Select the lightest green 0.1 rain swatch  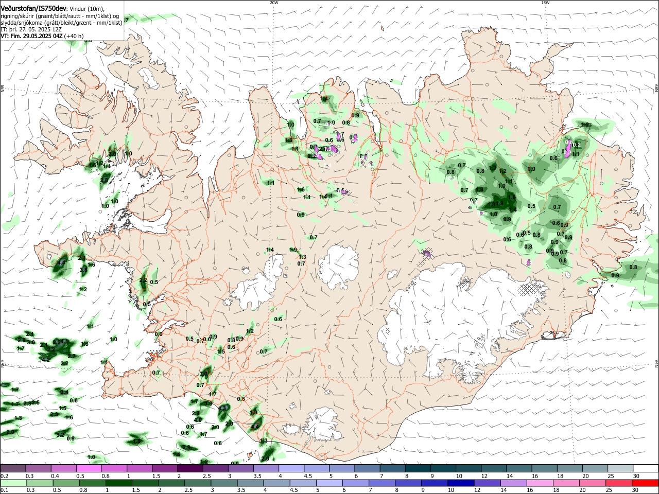point(13,483)
